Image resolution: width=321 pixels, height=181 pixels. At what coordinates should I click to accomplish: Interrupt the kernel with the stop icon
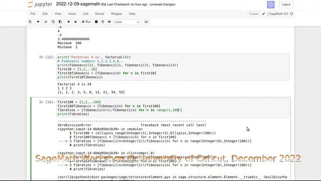(96, 22)
